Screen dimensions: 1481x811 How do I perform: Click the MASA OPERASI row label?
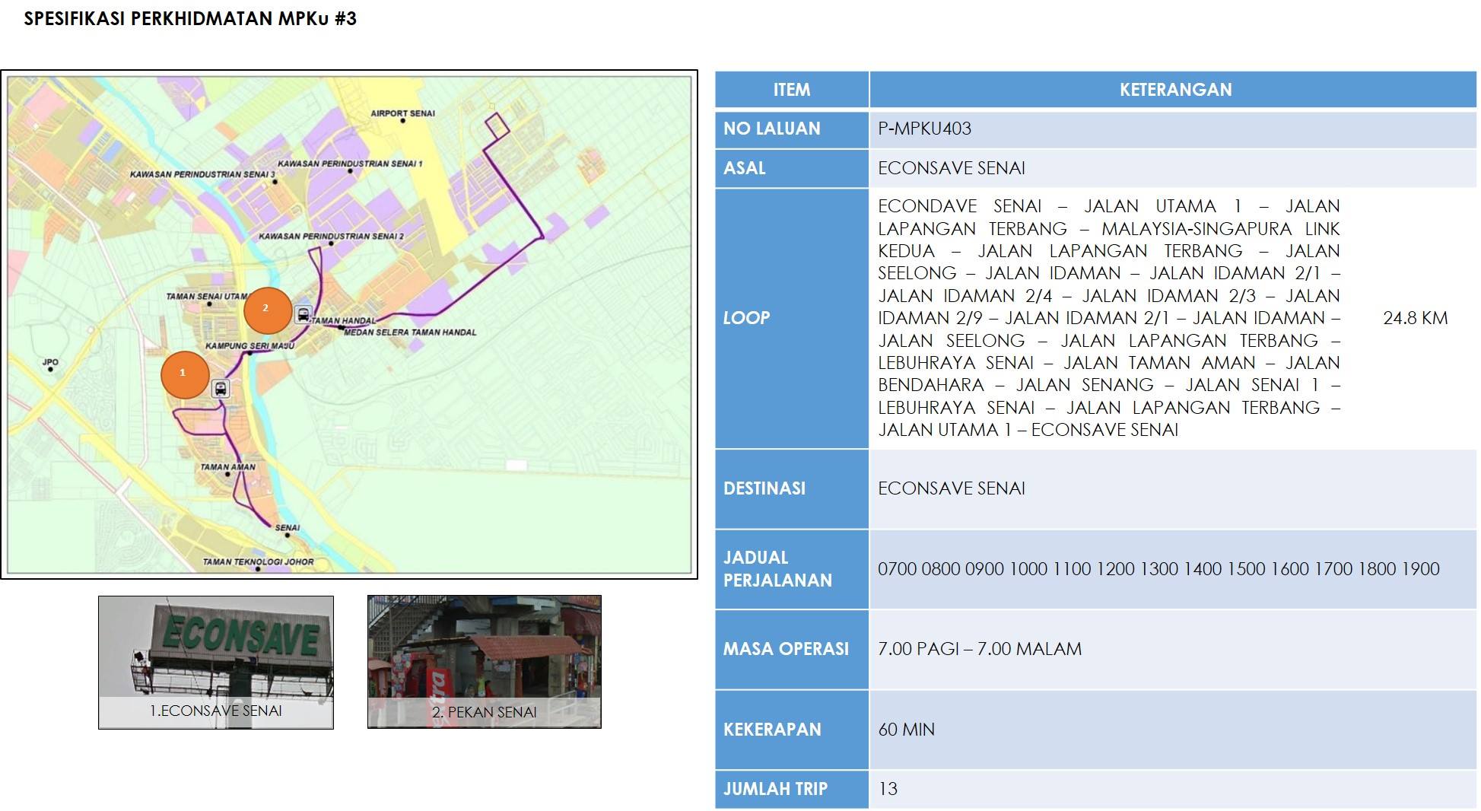[x=785, y=649]
